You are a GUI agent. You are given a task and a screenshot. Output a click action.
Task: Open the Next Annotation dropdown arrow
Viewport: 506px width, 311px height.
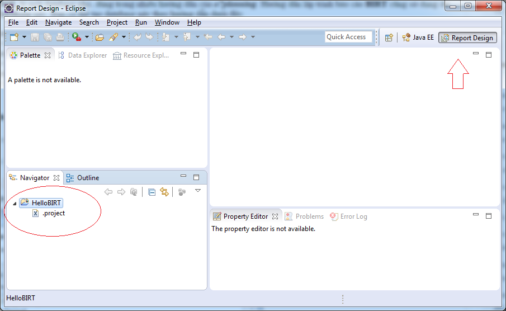[176, 37]
